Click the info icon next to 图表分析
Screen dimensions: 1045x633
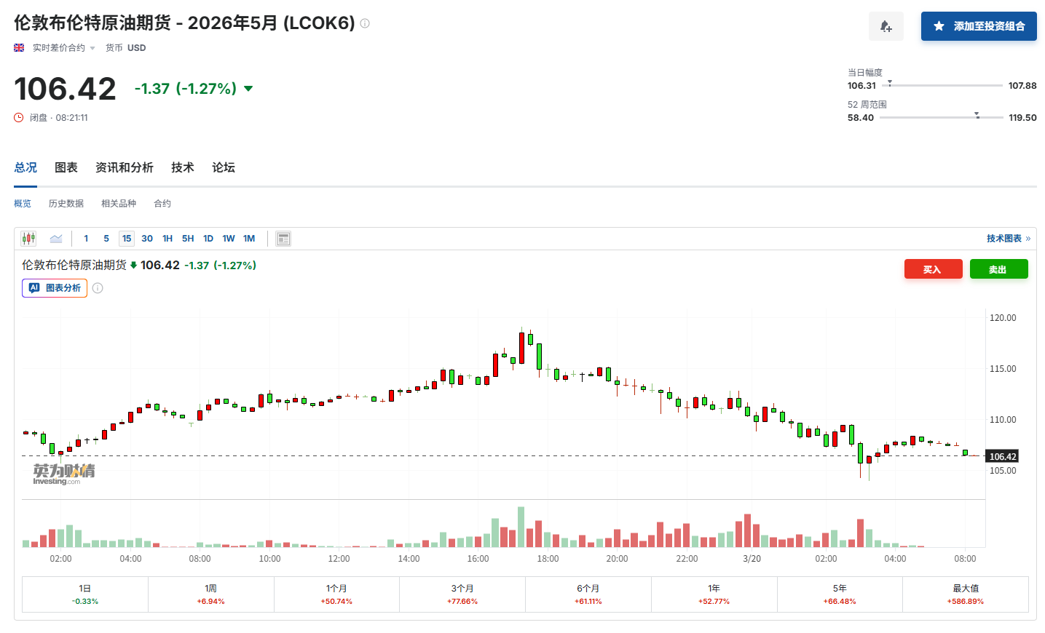[x=98, y=288]
